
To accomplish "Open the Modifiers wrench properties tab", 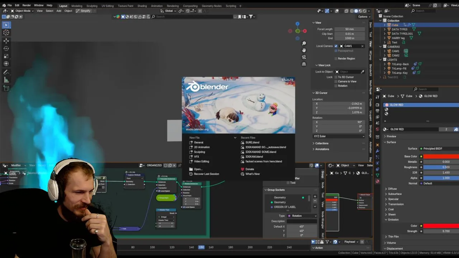I will point(377,151).
